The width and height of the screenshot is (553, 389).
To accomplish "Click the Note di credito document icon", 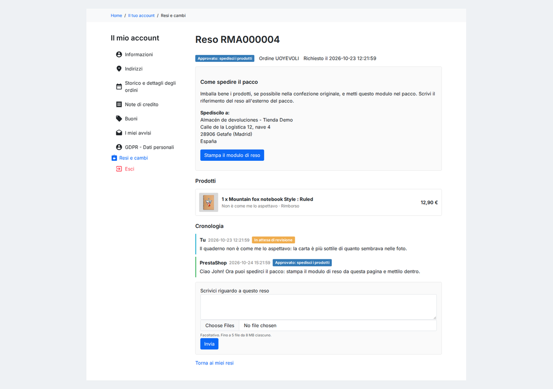I will 119,105.
